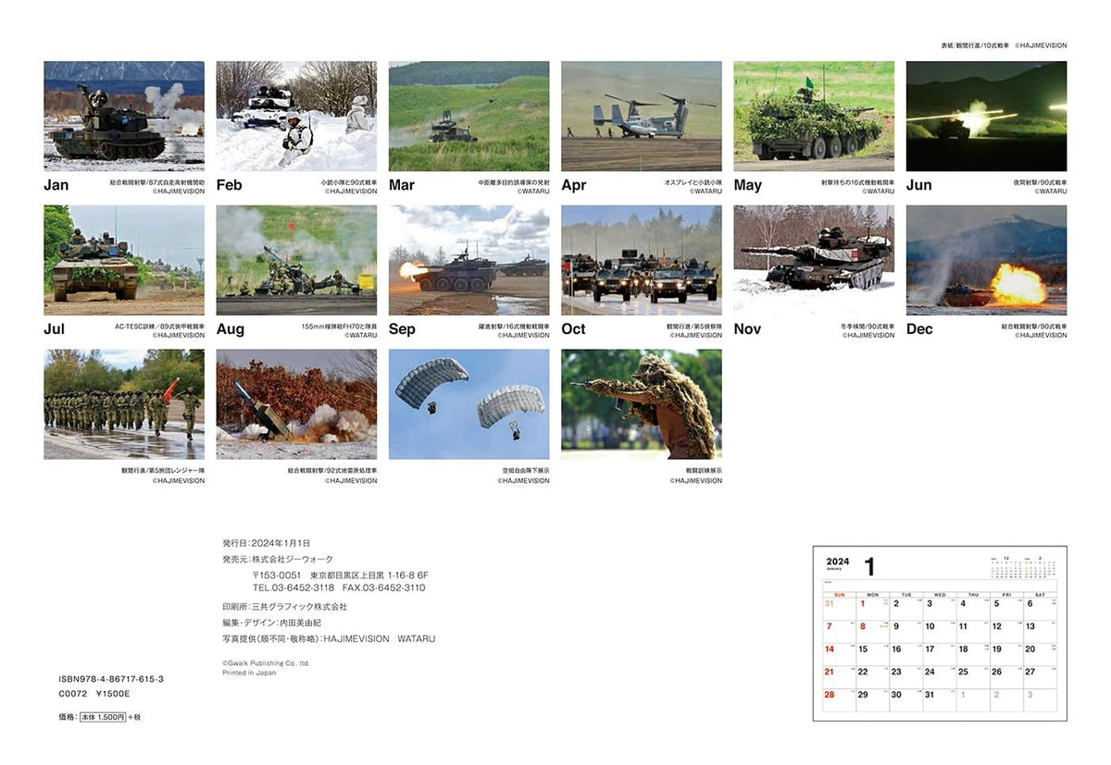This screenshot has height=765, width=1111.
Task: View the April Osprey helicopter photo
Action: (x=642, y=116)
